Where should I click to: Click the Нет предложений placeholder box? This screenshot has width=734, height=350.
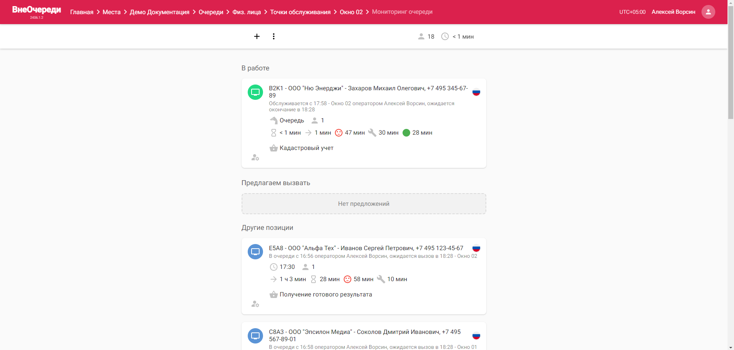(364, 204)
